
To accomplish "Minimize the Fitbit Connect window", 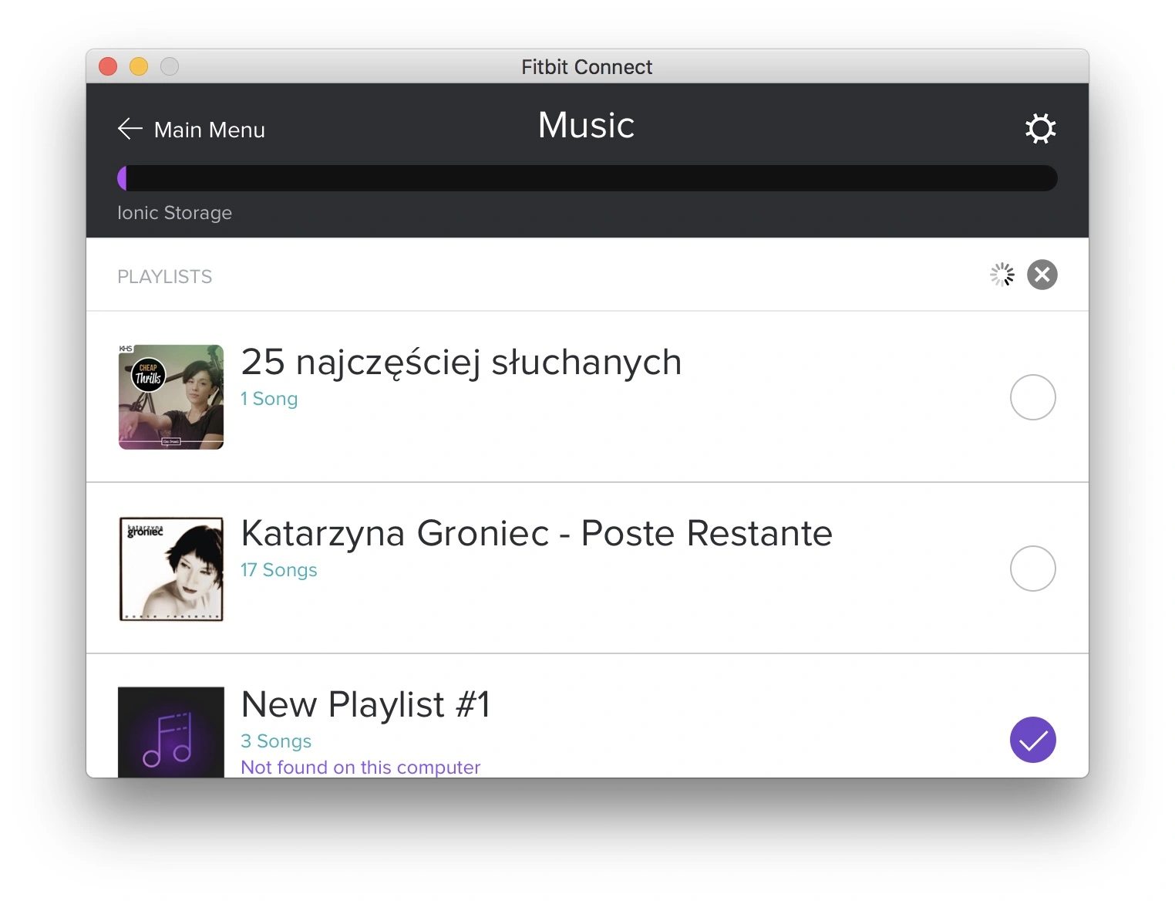I will pos(139,67).
